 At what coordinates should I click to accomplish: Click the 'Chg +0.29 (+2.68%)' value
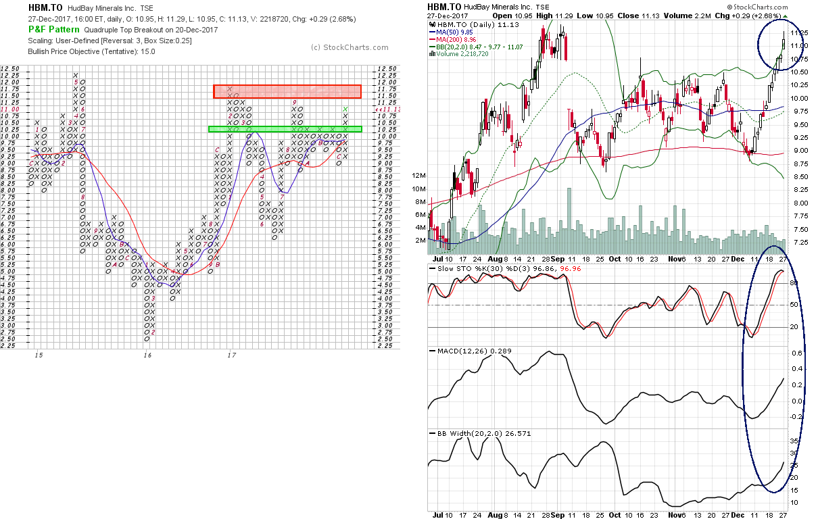(749, 15)
